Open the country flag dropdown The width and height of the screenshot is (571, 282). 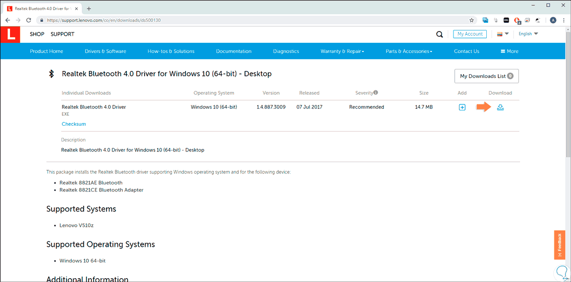[x=503, y=34]
